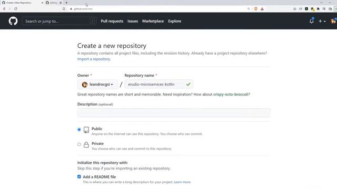
Task: Click the Brave Shields lion icon
Action: pos(256,9)
